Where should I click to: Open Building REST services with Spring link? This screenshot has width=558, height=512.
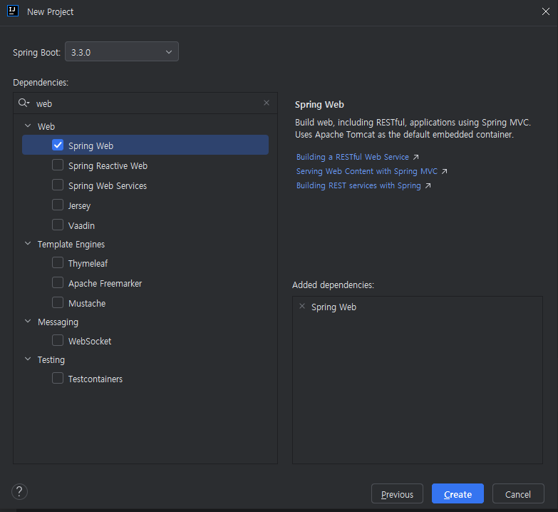pos(358,185)
